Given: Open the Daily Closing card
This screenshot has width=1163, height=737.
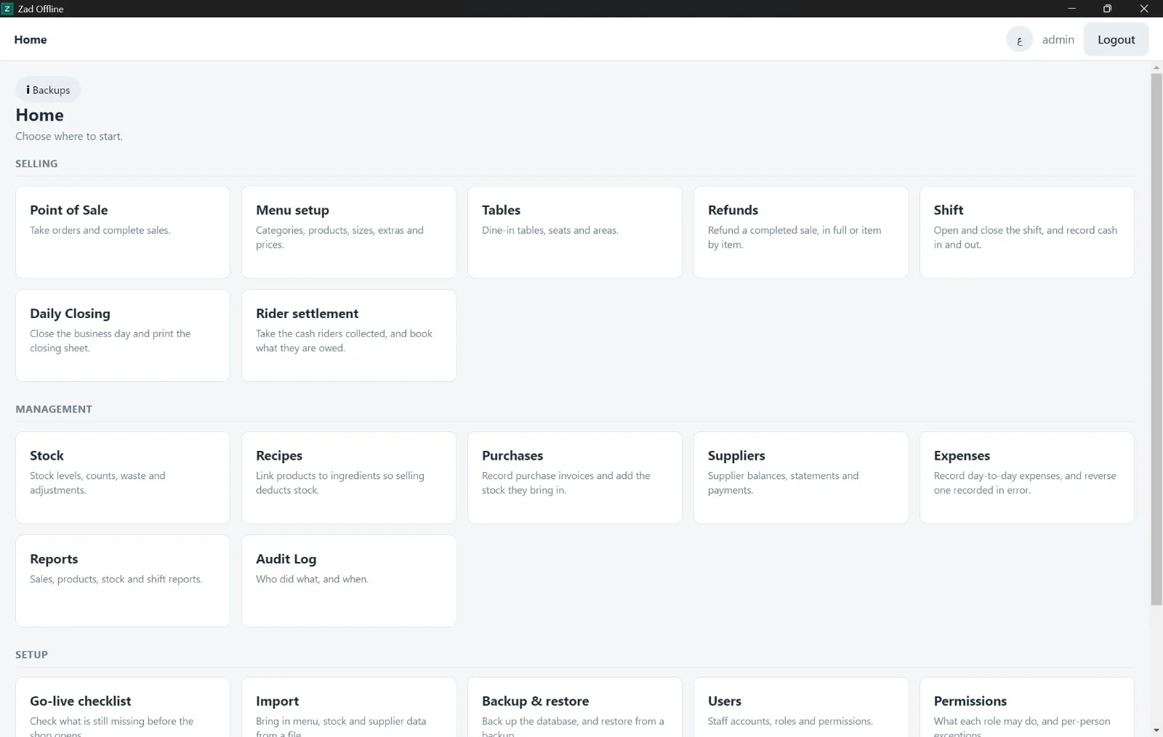Looking at the screenshot, I should click(123, 335).
